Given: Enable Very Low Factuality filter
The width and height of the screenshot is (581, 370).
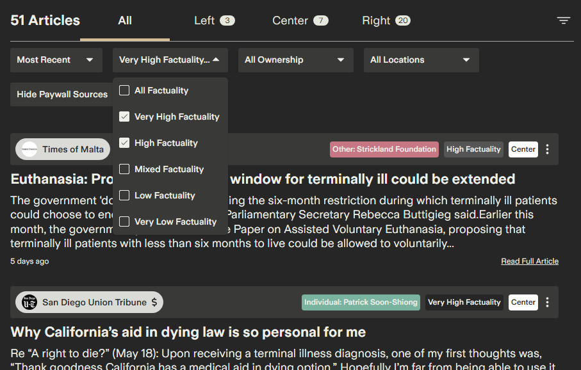Looking at the screenshot, I should [124, 221].
